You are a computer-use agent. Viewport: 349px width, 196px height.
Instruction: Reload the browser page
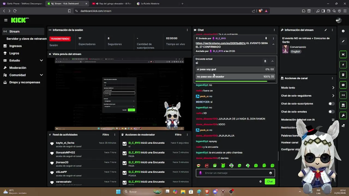pos(15,11)
